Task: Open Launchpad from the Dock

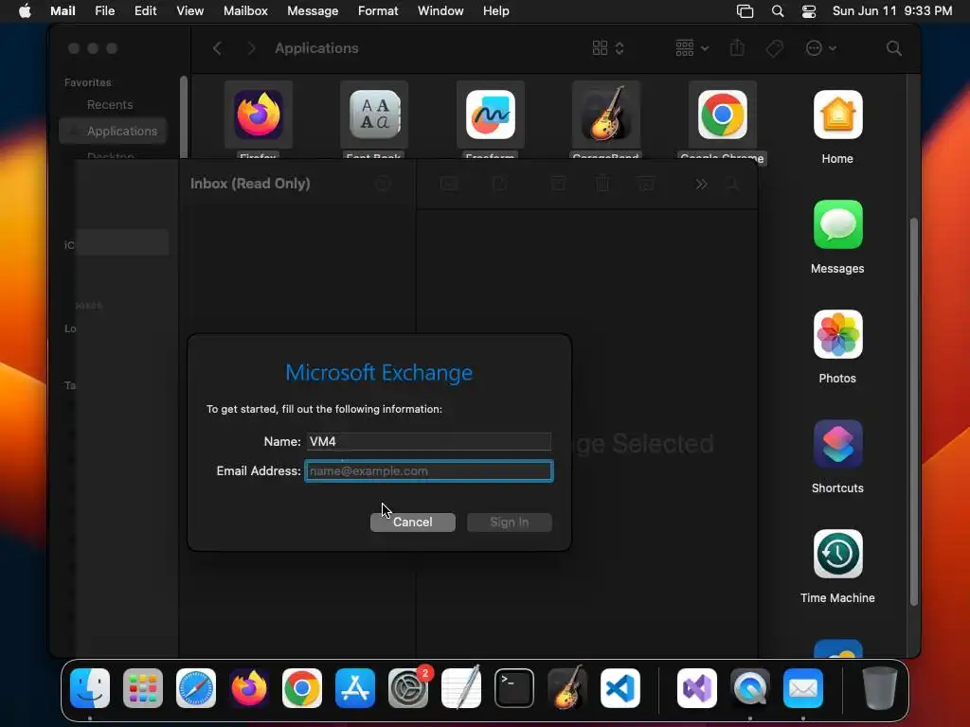Action: coord(143,688)
